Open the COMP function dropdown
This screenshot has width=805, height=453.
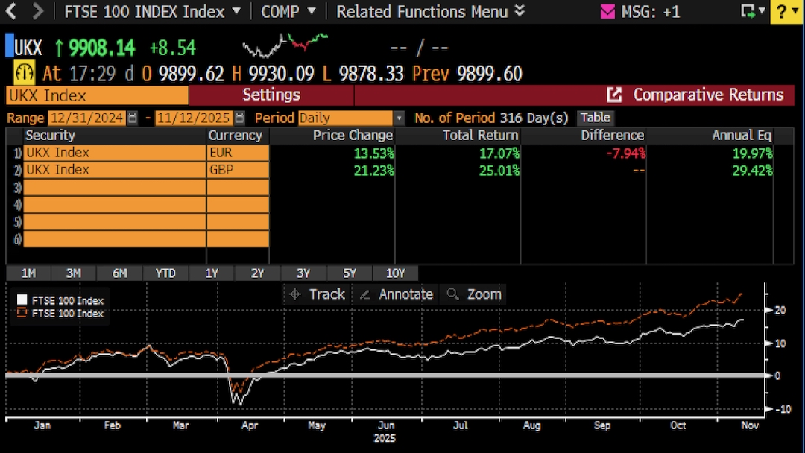click(311, 12)
